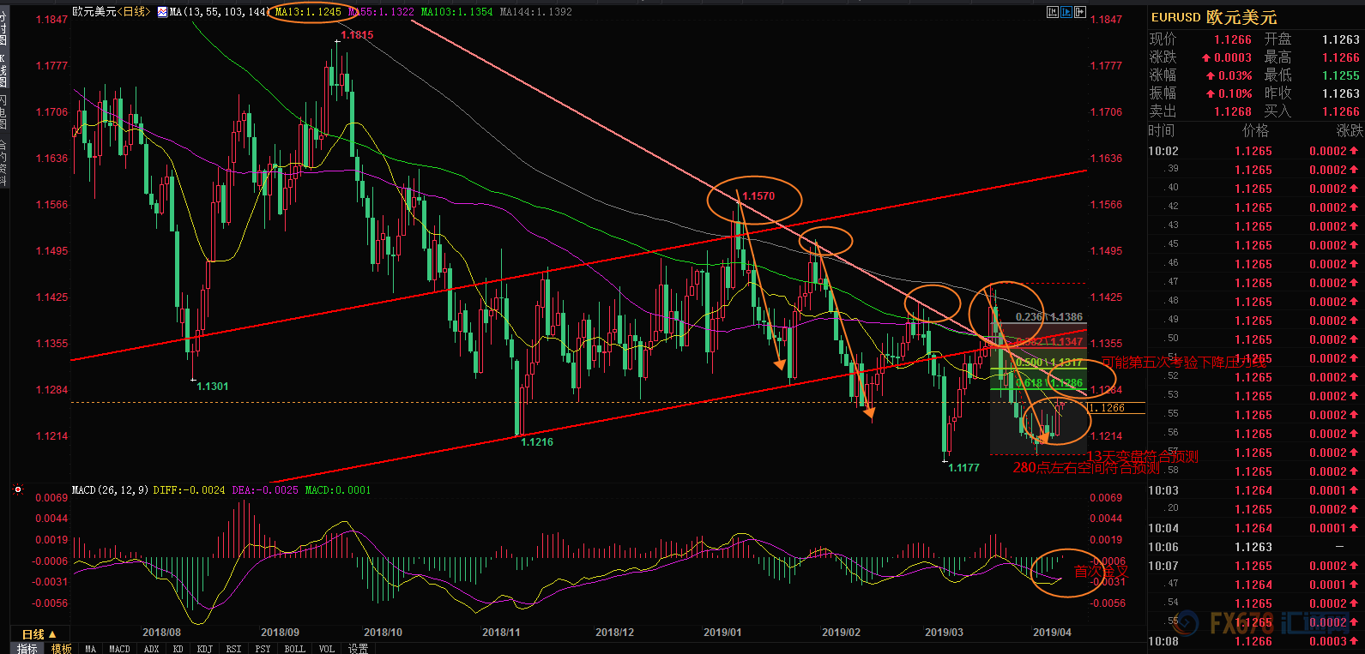
Task: Click the MACD(26,12,9) parameters label
Action: [110, 490]
